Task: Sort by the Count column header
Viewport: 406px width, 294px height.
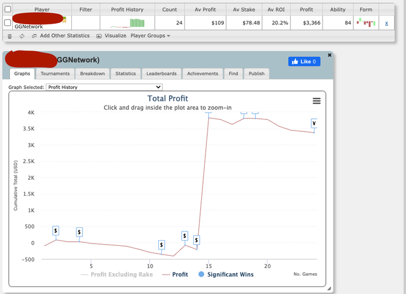Action: [169, 10]
